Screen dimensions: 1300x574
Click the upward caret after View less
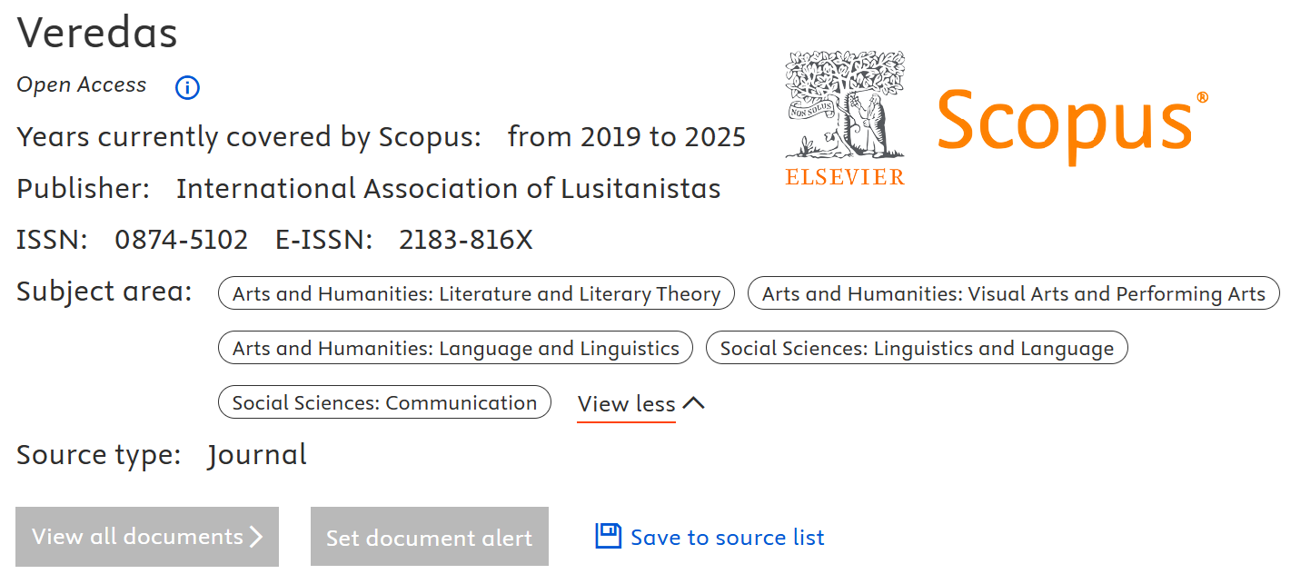695,402
